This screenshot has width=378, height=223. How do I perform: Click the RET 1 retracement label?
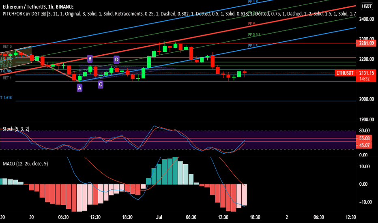pyautogui.click(x=7, y=78)
